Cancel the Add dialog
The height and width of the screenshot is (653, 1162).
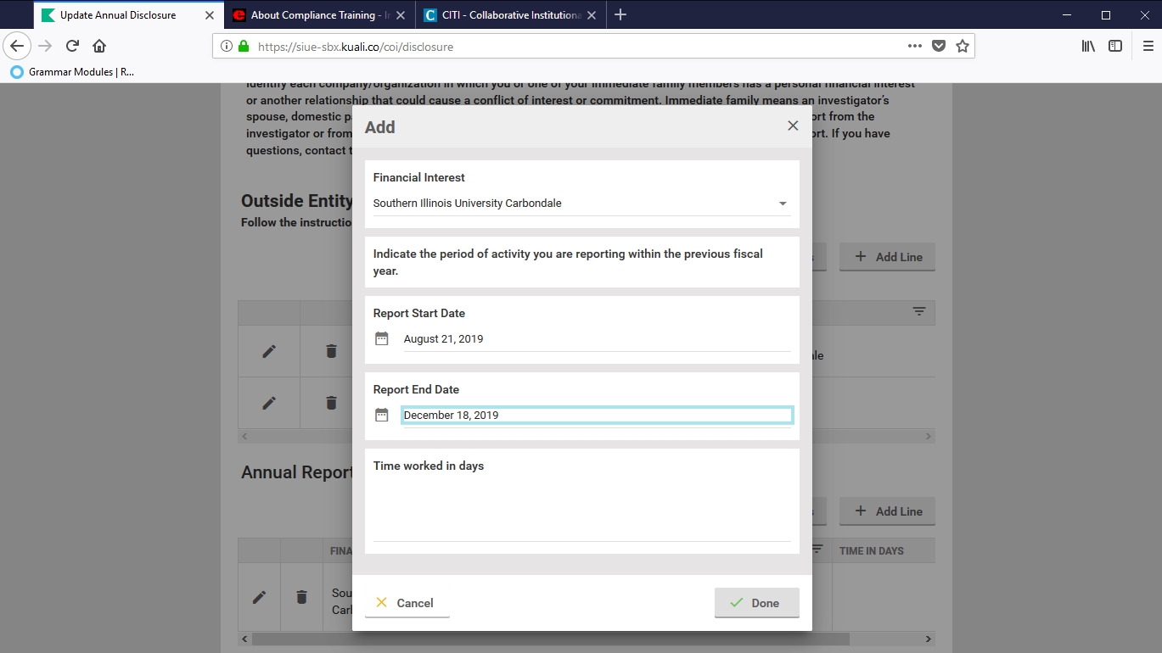[x=407, y=603]
